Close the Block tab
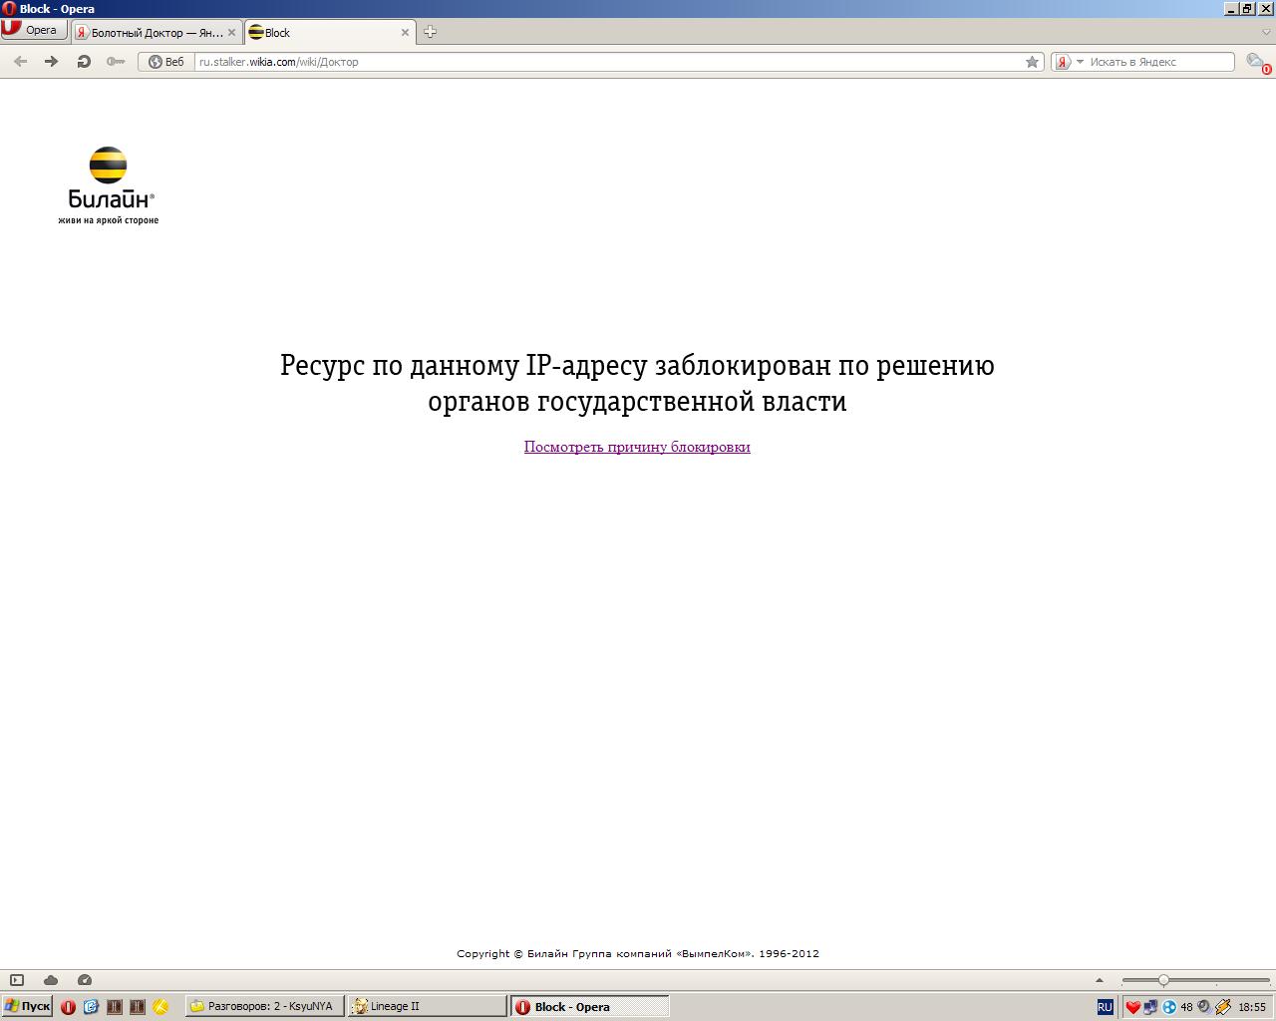1276x1021 pixels. [405, 33]
